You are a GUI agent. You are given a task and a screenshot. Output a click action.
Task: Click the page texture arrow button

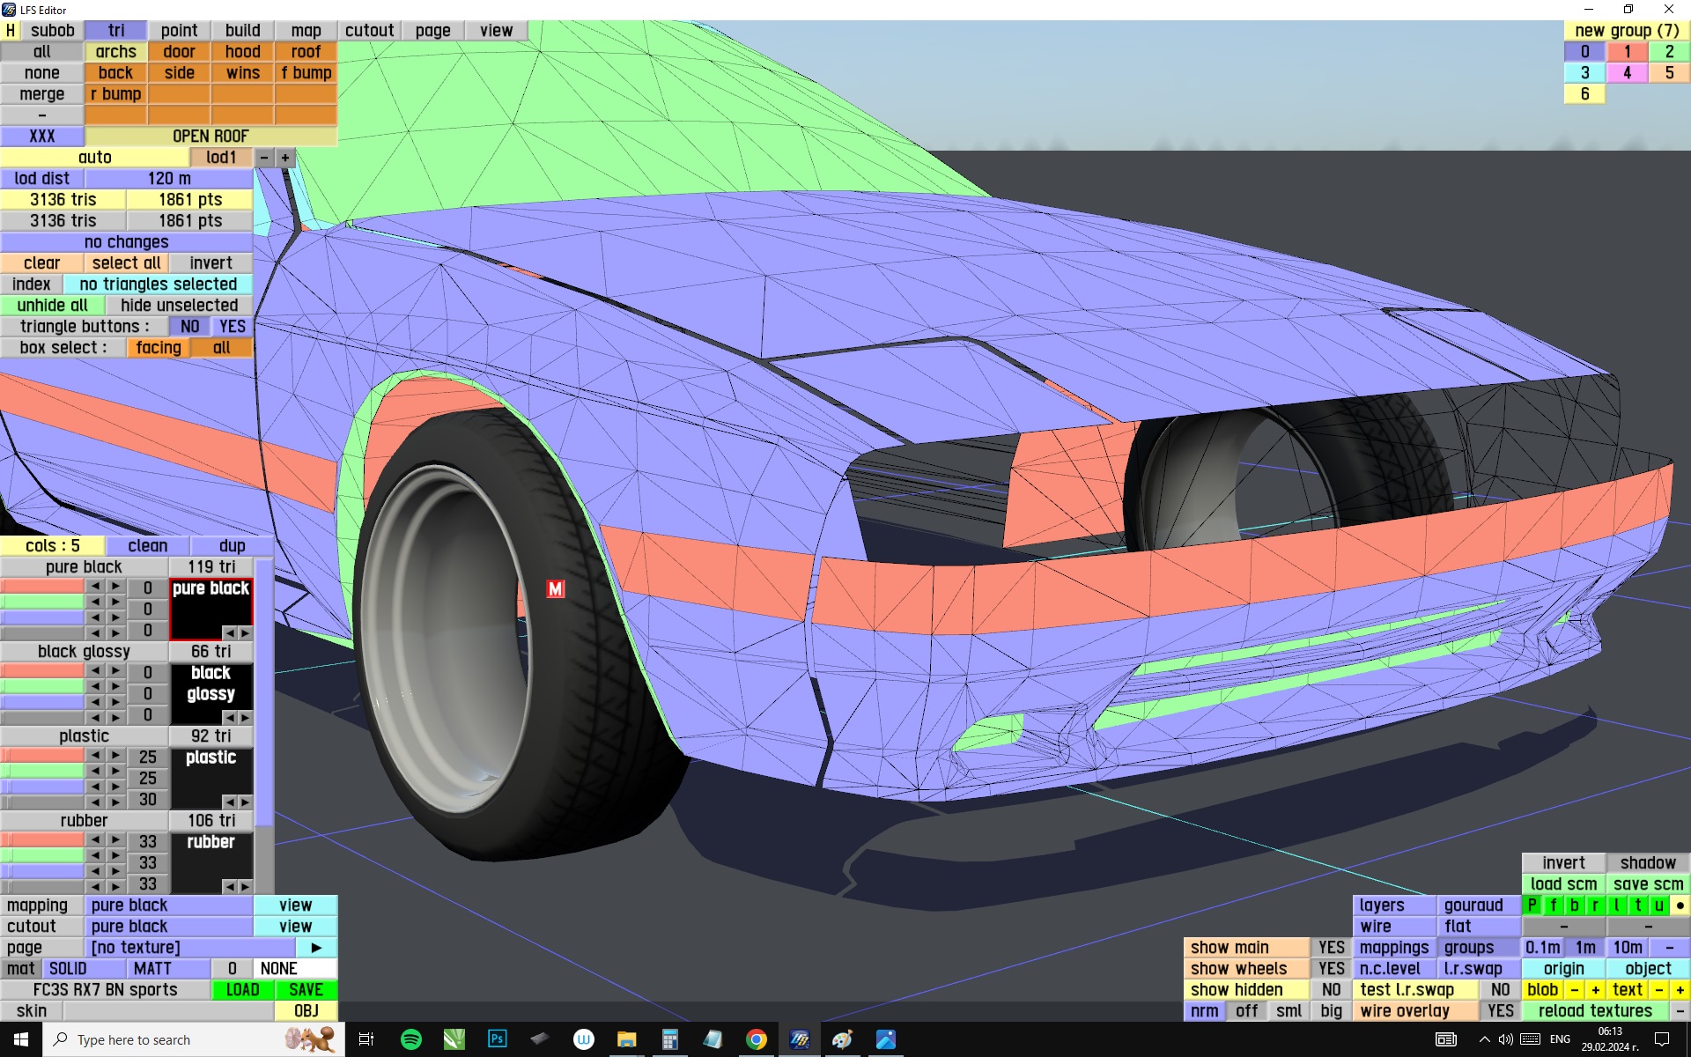tap(316, 948)
